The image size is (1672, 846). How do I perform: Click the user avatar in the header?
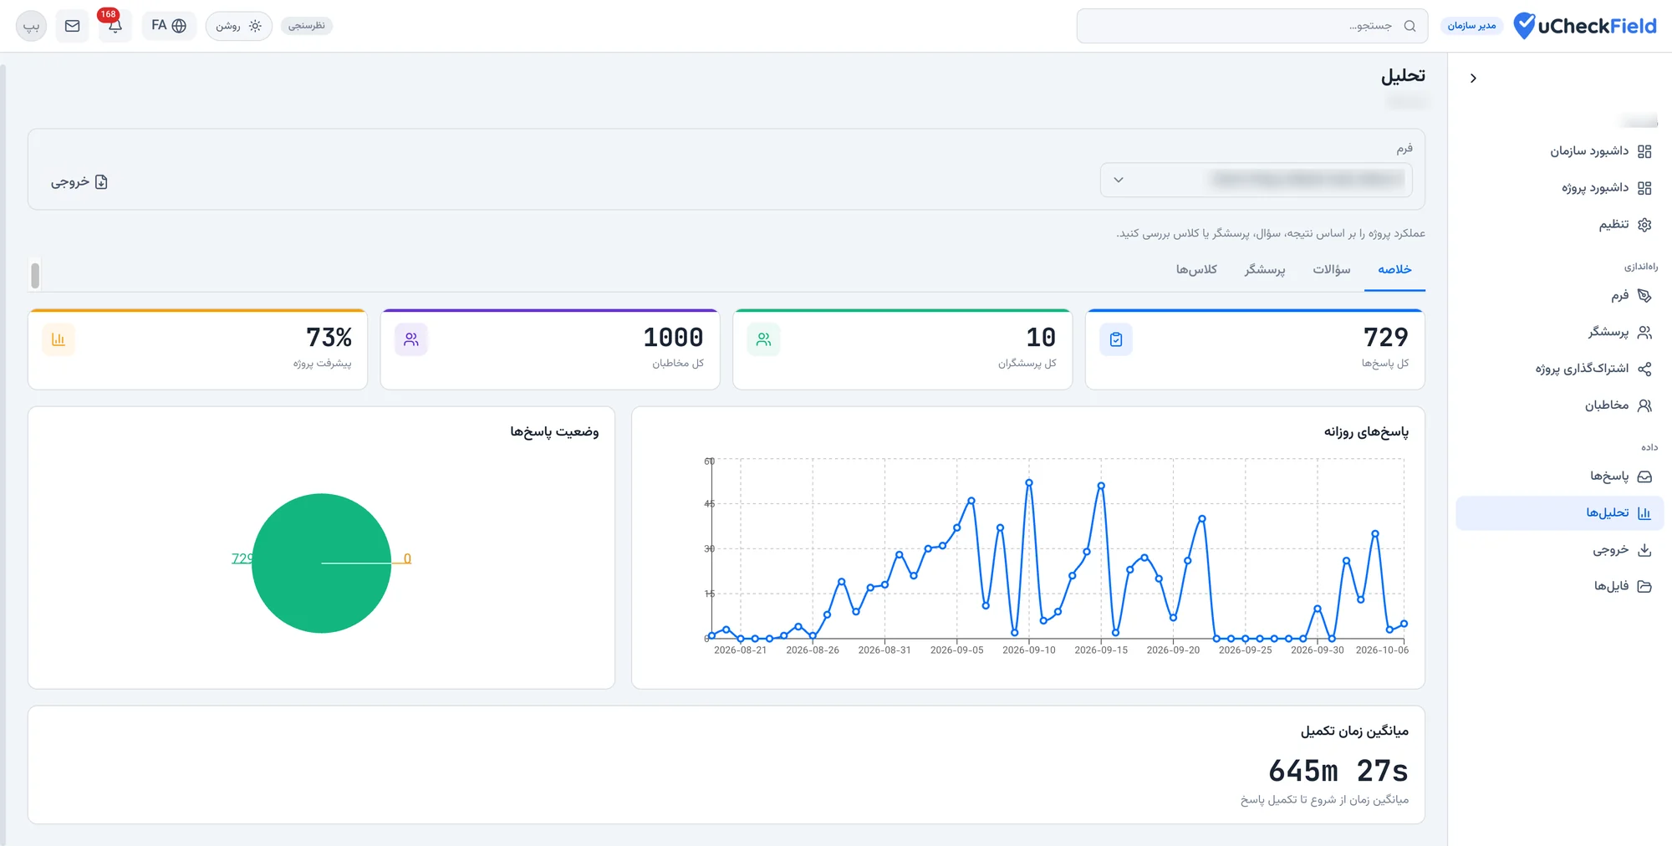tap(31, 26)
